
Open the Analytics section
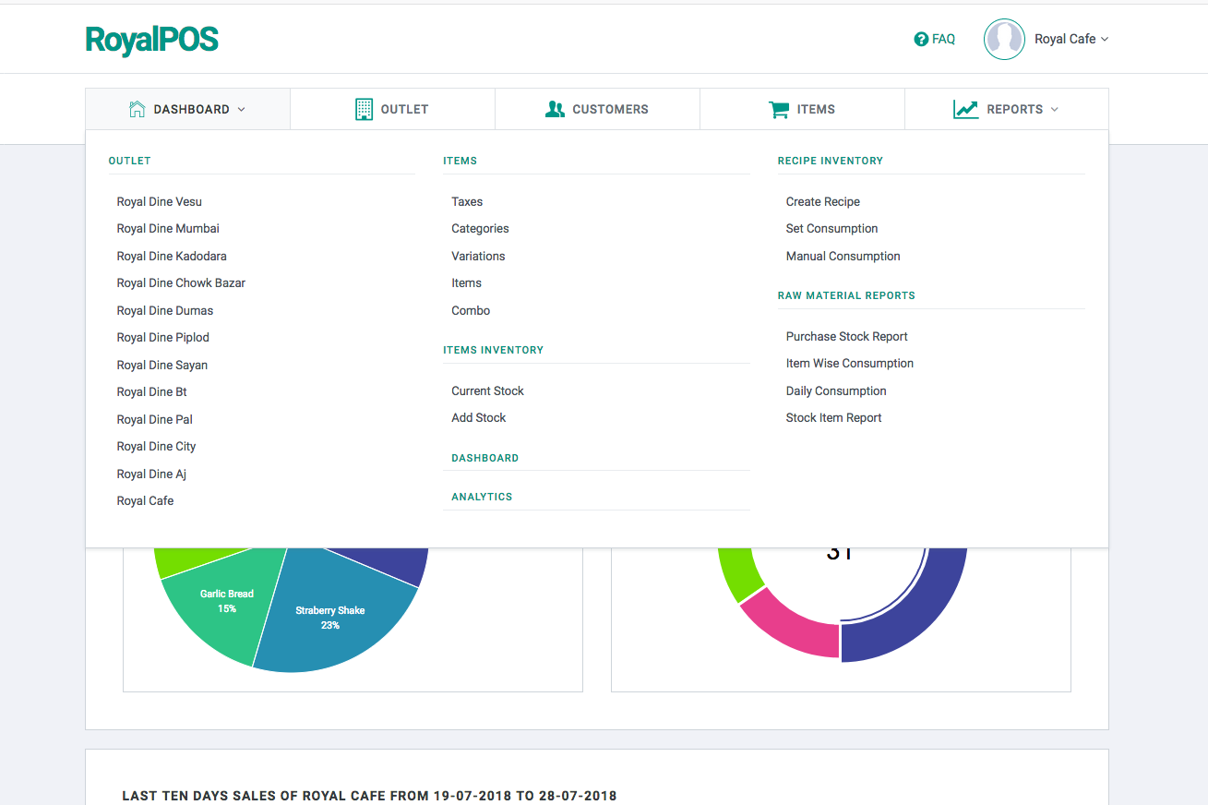point(482,496)
